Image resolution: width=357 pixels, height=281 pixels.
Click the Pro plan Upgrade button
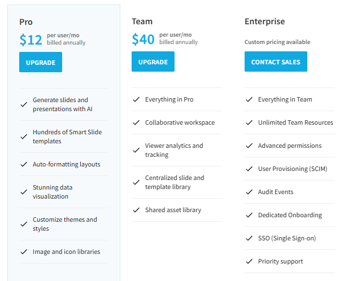41,62
